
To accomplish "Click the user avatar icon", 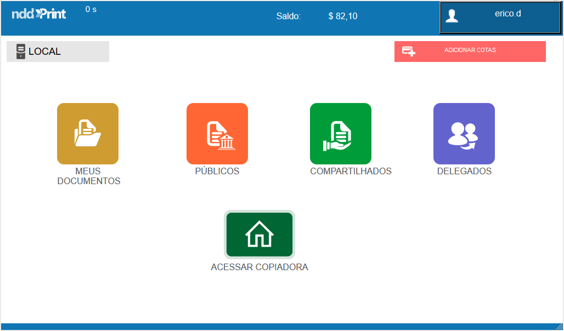I will click(452, 16).
